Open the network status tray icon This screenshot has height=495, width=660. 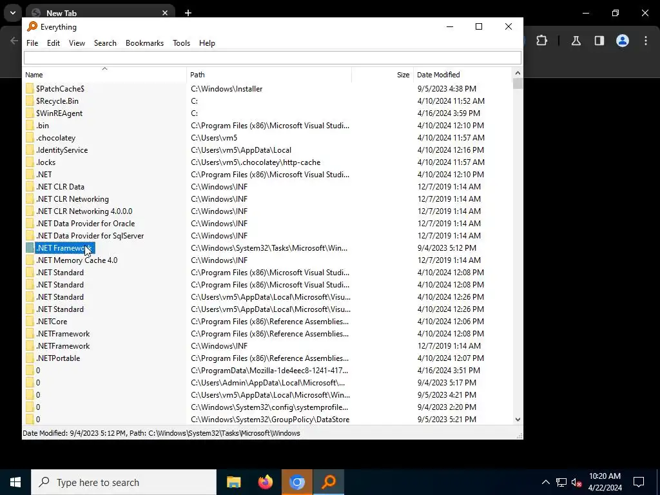[561, 482]
